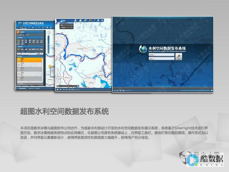
Task: Click the key login button in the login window
Action: [x=179, y=57]
